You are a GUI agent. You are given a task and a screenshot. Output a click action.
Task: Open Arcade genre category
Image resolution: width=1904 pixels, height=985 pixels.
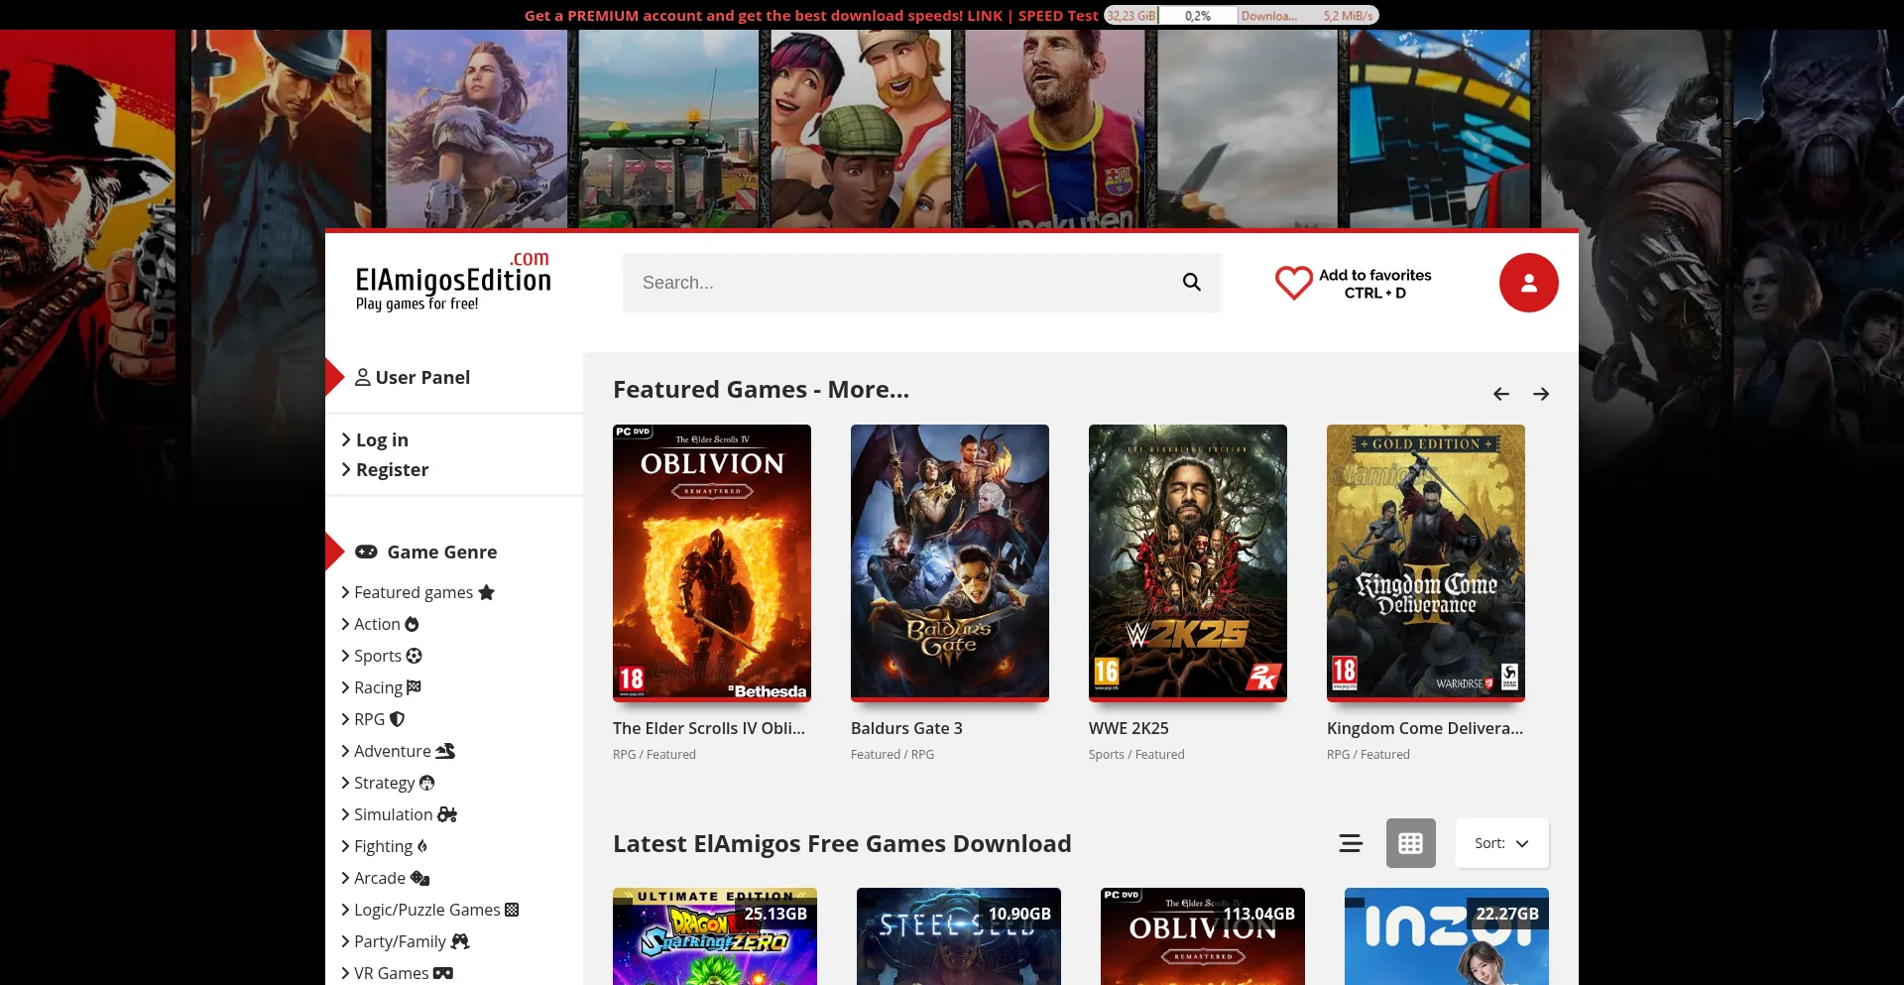380,878
